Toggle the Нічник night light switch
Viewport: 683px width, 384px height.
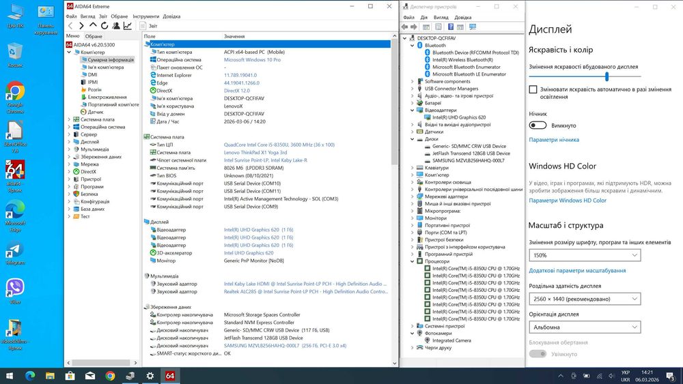[x=538, y=125]
